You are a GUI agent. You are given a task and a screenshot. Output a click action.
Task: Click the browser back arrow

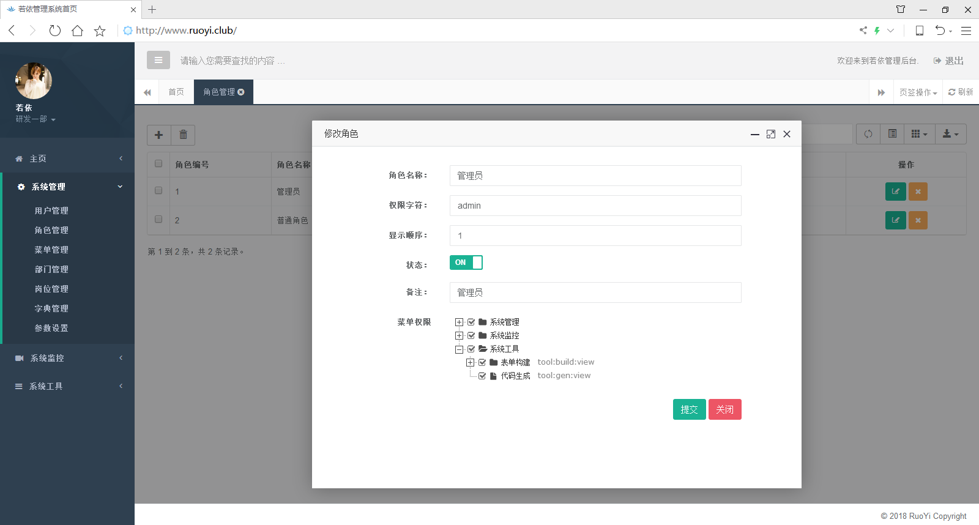click(x=12, y=31)
